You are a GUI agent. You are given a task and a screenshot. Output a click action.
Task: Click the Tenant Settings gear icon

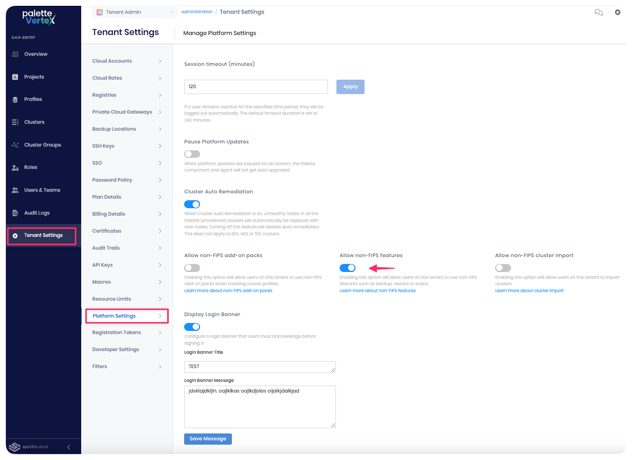(x=15, y=236)
